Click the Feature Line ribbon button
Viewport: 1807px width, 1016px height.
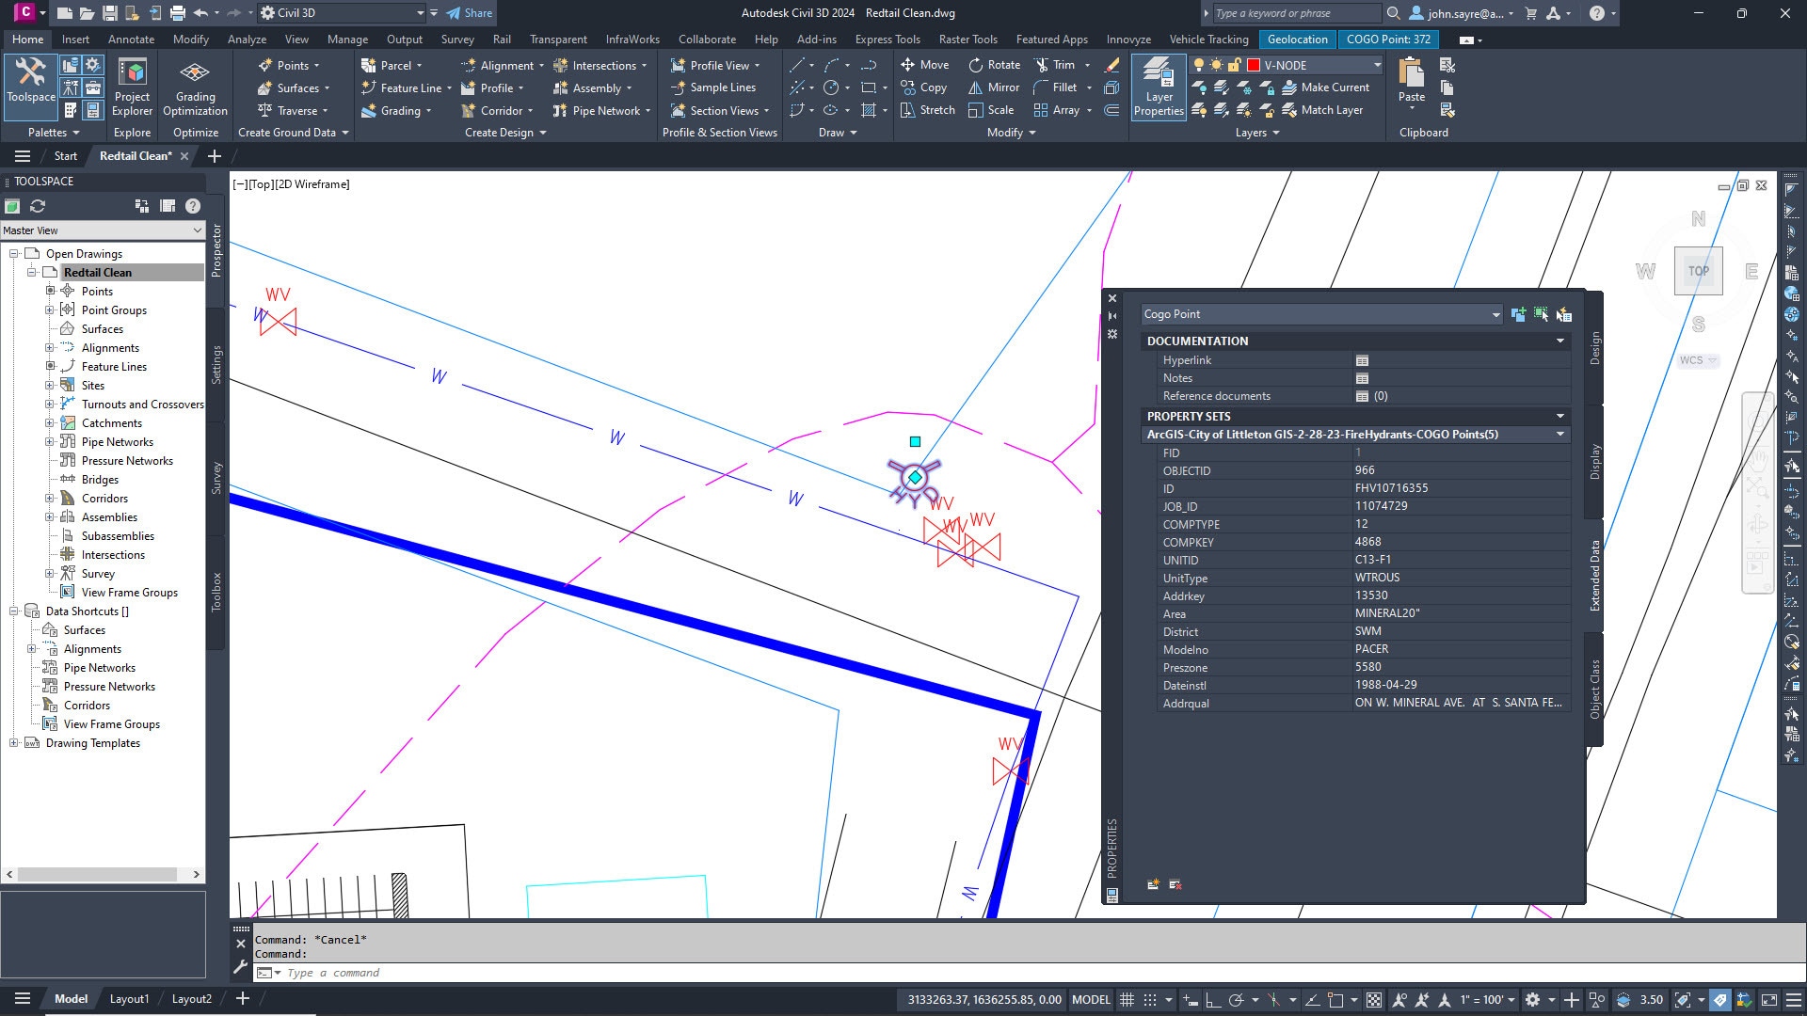point(407,87)
